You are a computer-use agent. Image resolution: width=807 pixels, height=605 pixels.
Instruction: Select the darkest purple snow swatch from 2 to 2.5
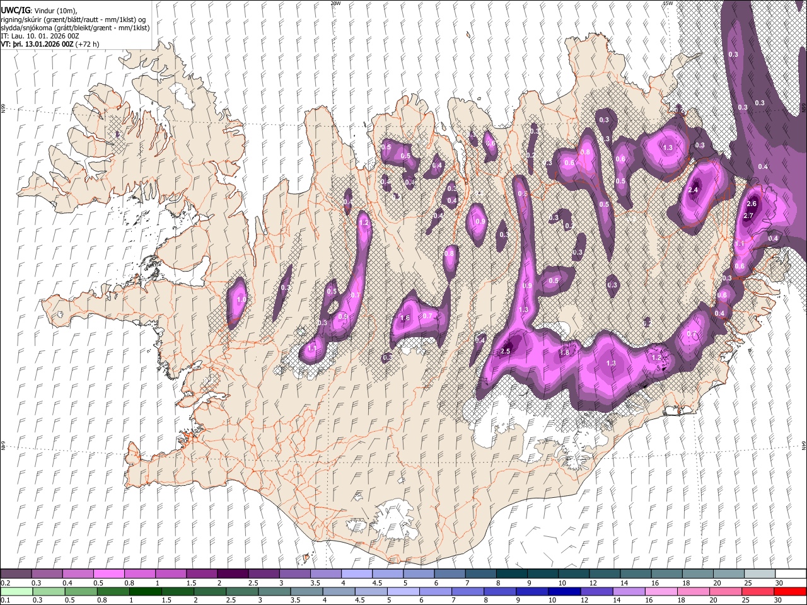click(232, 573)
